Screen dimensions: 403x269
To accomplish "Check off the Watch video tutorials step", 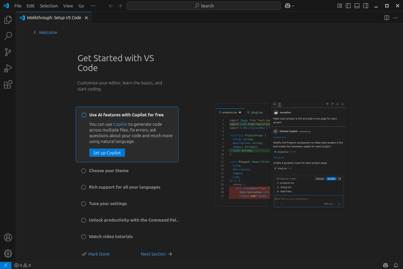I will (84, 237).
